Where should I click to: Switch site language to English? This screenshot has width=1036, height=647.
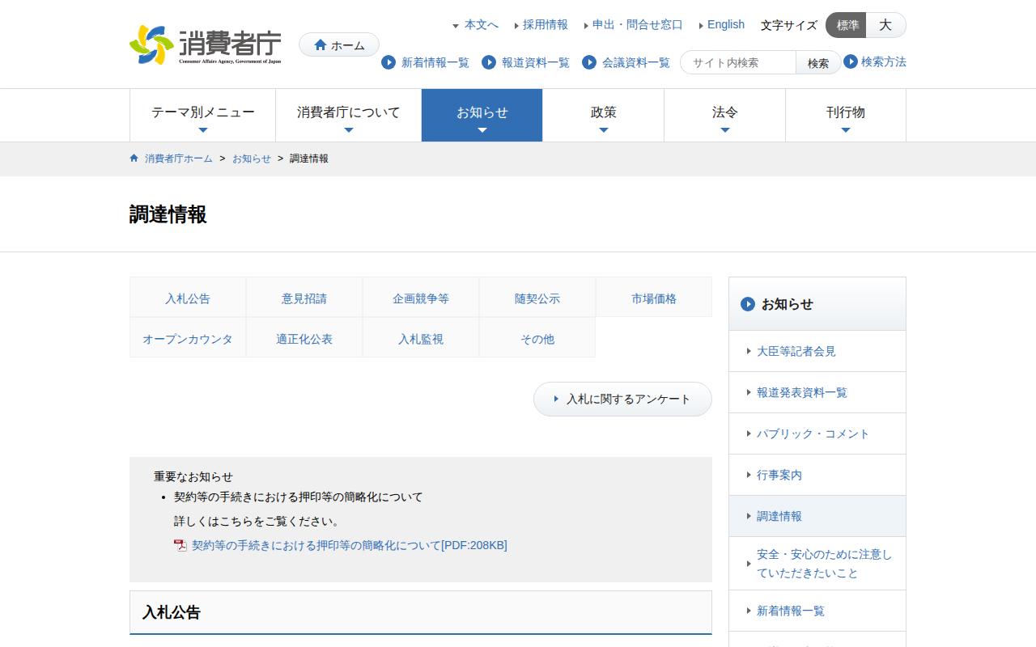point(725,25)
